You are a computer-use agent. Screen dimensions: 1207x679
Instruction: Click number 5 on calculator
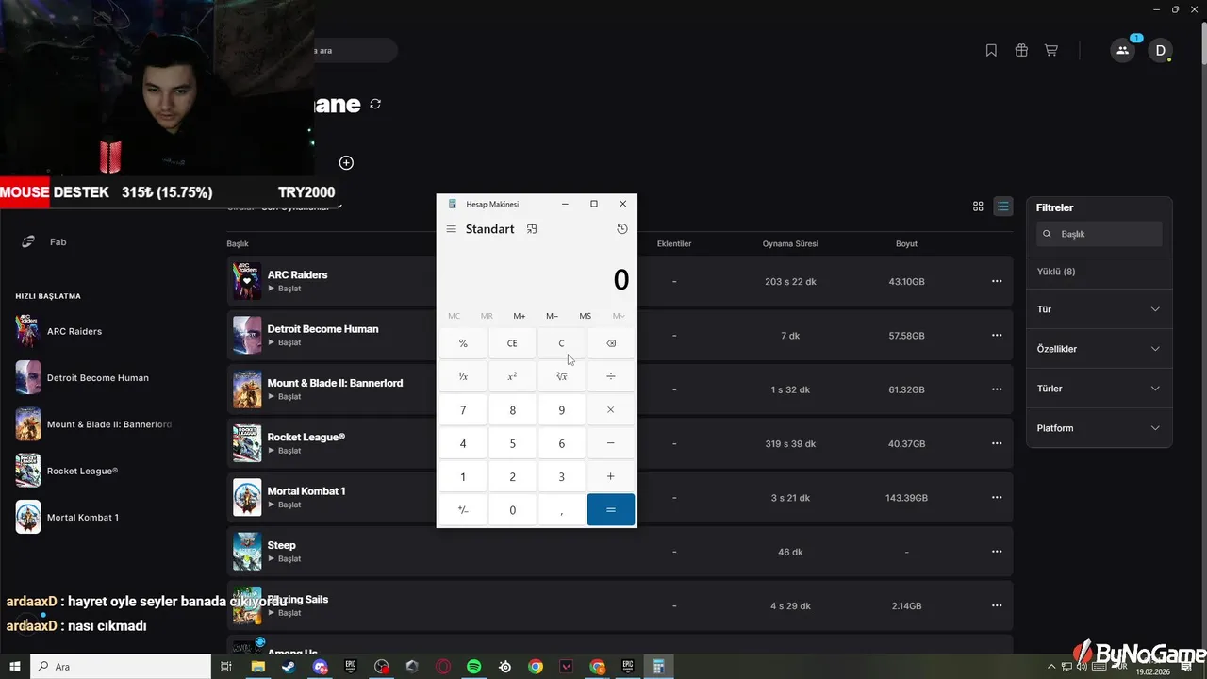click(x=512, y=443)
